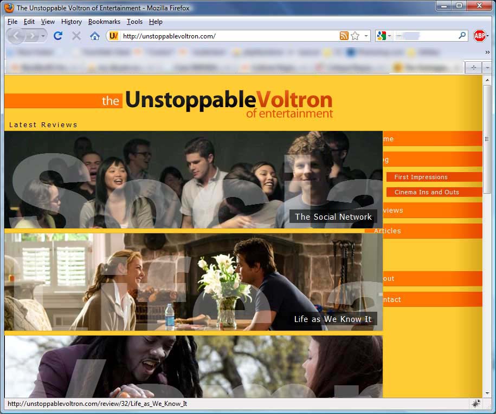Click the site favicon in address bar
The image size is (496, 414).
113,36
